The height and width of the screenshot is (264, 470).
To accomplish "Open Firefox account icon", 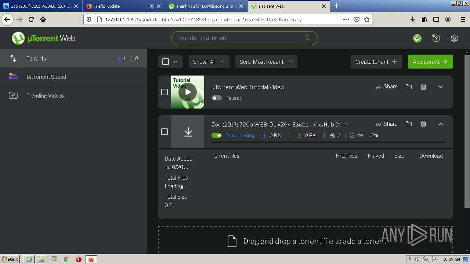I will tap(448, 19).
